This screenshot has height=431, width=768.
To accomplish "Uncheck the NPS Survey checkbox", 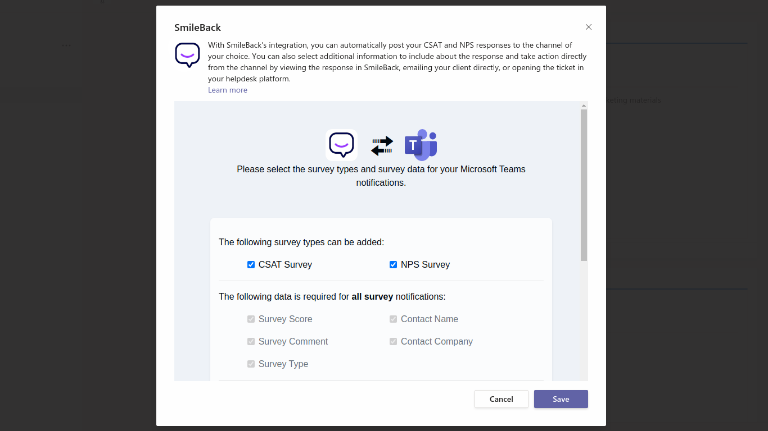I will [394, 265].
